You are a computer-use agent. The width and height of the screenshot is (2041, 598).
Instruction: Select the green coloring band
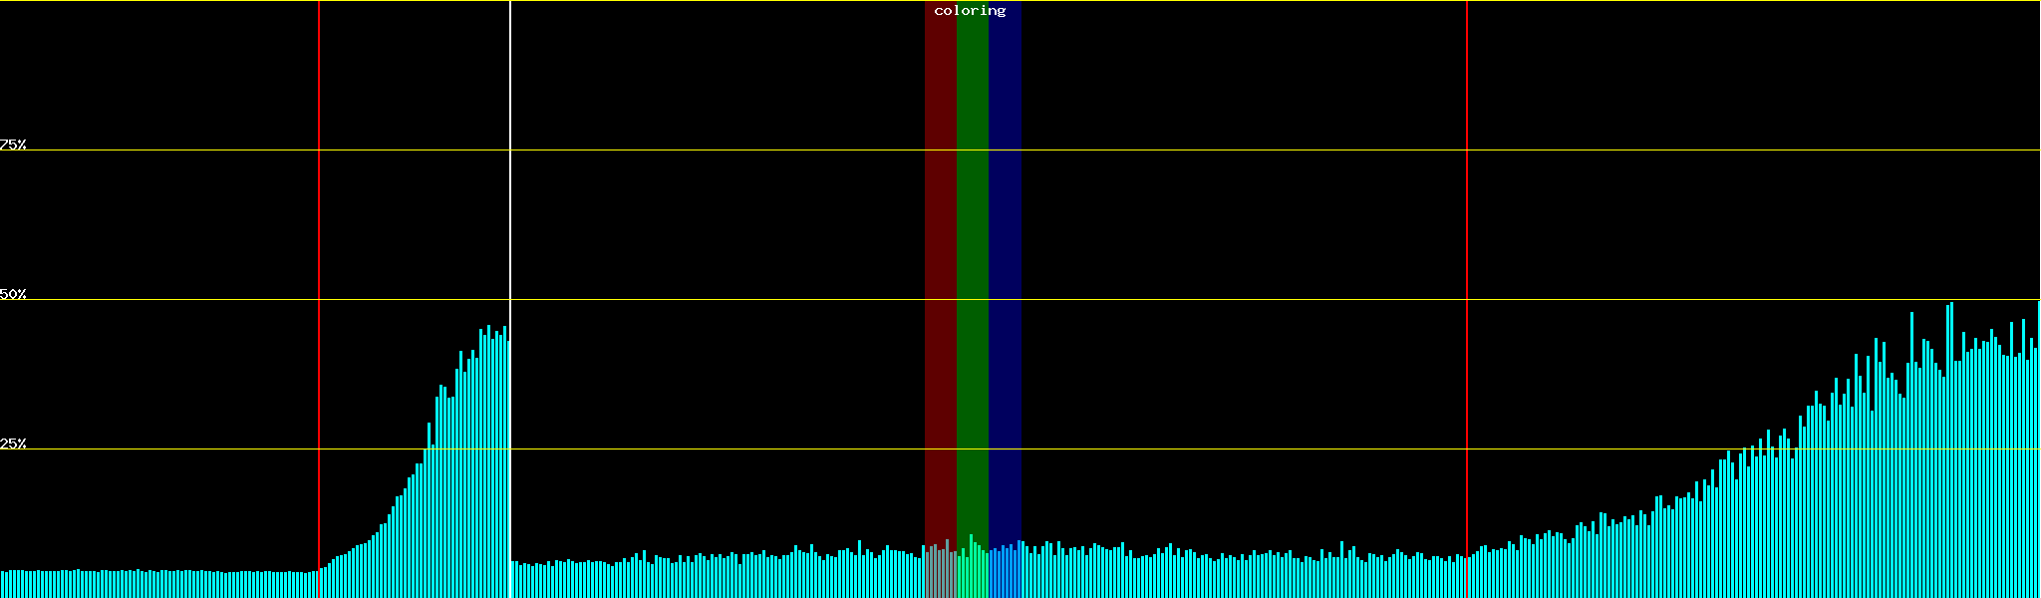tap(972, 249)
